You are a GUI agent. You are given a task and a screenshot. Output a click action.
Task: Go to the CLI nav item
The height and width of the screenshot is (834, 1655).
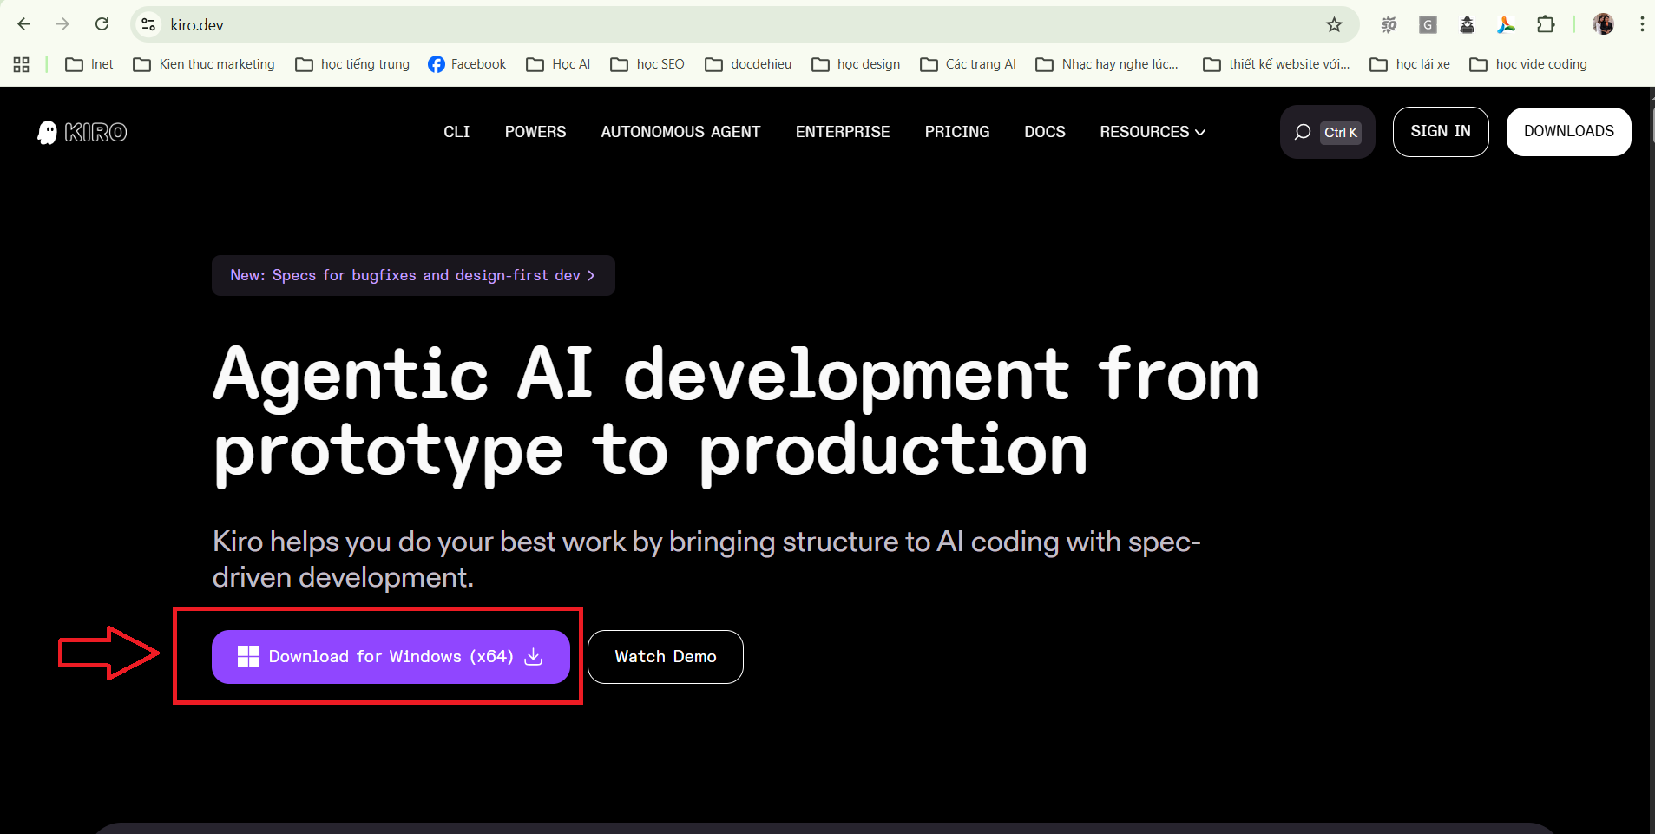point(456,132)
